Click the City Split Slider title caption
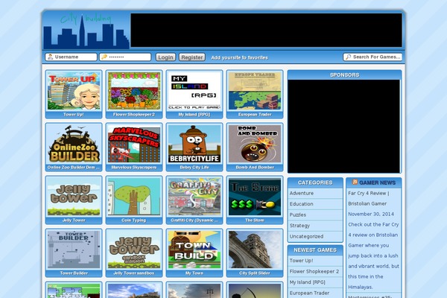The image size is (447, 298). click(x=255, y=273)
